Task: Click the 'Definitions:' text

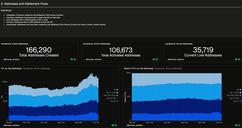Action: click(6, 10)
